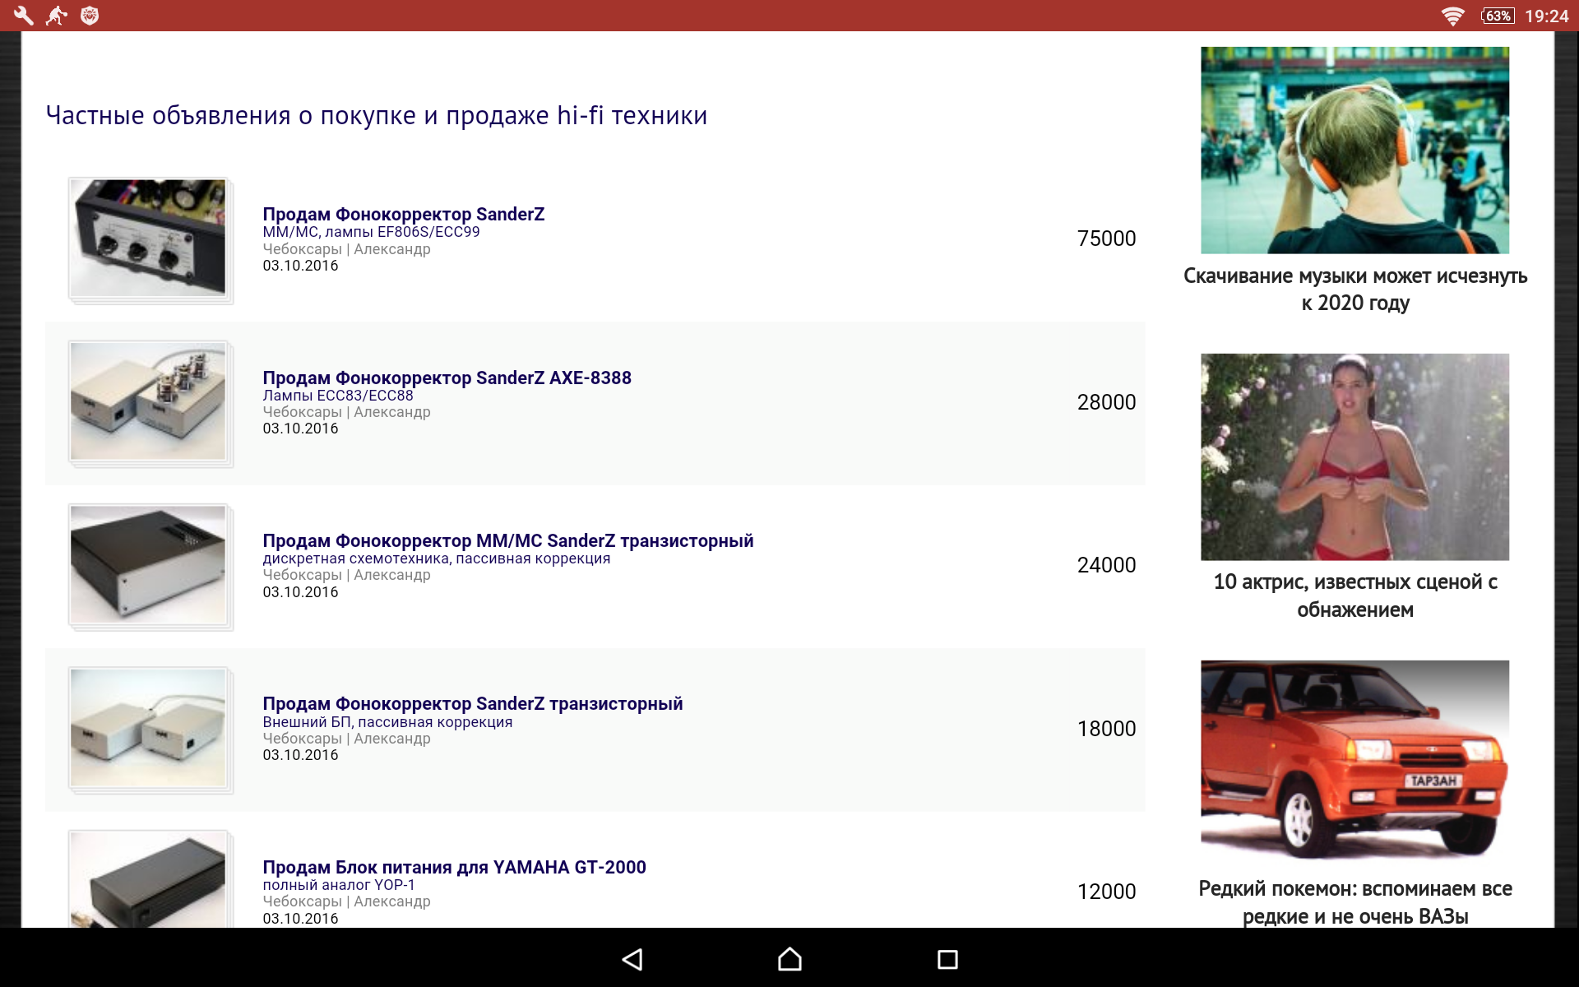
Task: Tap the battery 63% indicator
Action: click(1497, 16)
